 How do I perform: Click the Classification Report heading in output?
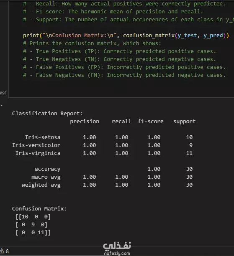pyautogui.click(x=47, y=114)
